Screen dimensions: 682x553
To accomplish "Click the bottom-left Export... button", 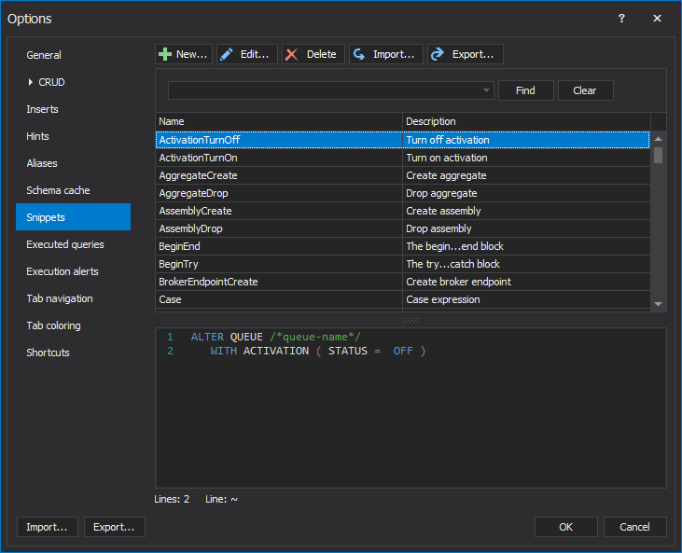I will tap(115, 527).
